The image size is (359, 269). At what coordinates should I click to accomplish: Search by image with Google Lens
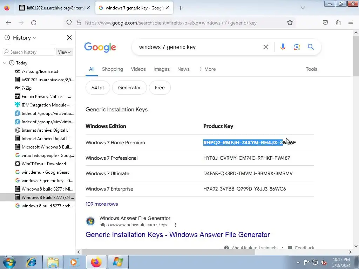[297, 47]
